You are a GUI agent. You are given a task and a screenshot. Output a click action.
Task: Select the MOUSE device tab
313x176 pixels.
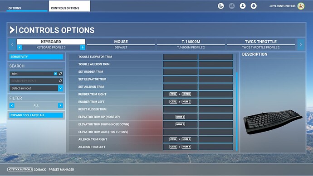point(121,44)
